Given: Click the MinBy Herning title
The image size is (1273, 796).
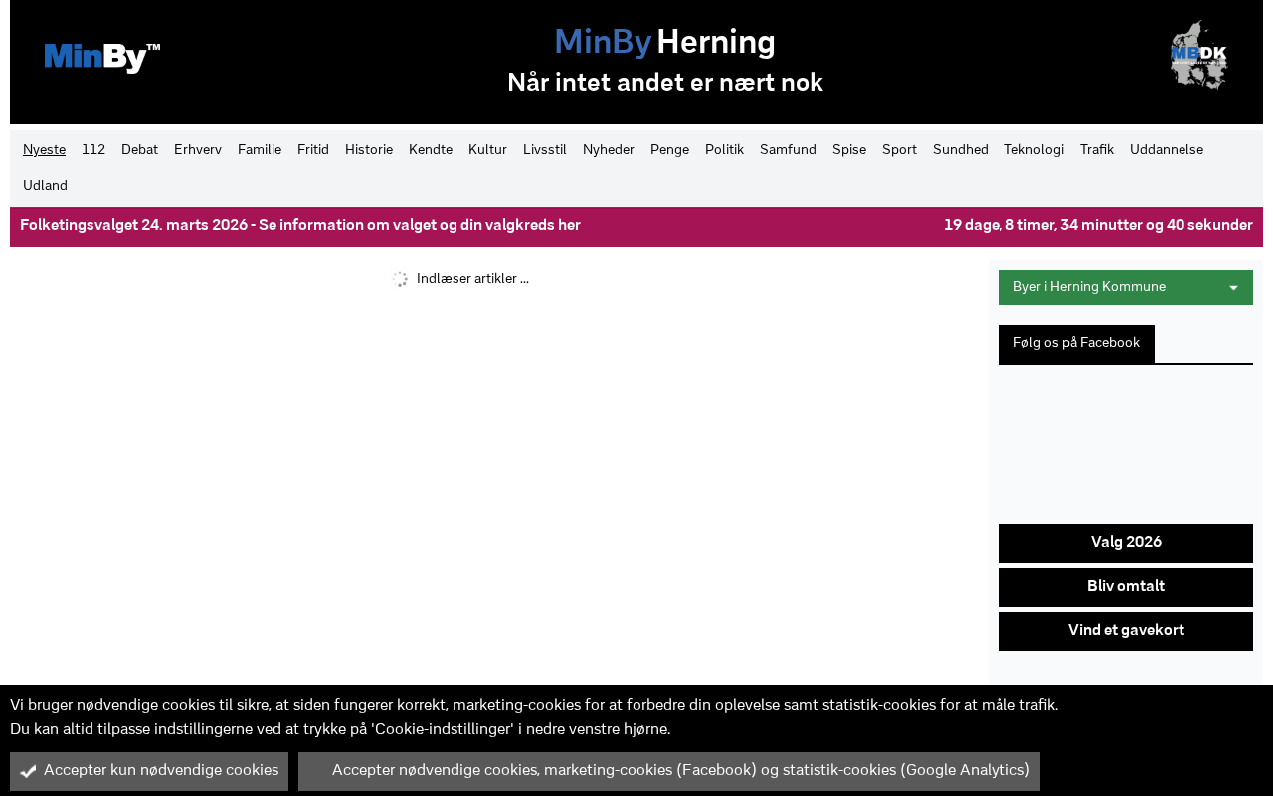Looking at the screenshot, I should [x=664, y=42].
